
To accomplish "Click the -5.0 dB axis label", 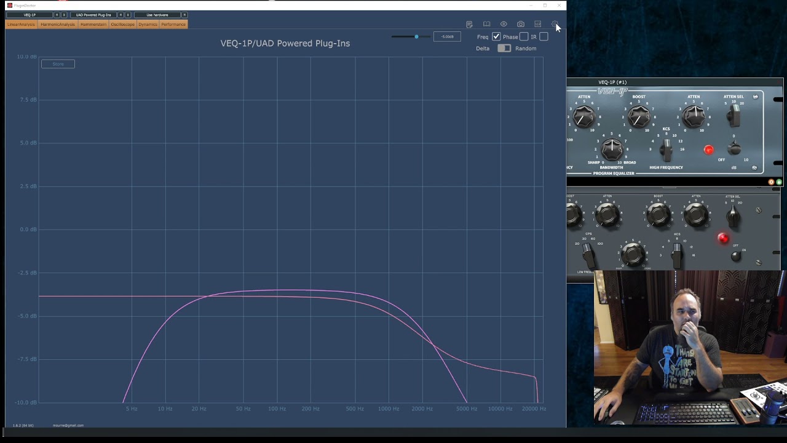I will [x=28, y=316].
